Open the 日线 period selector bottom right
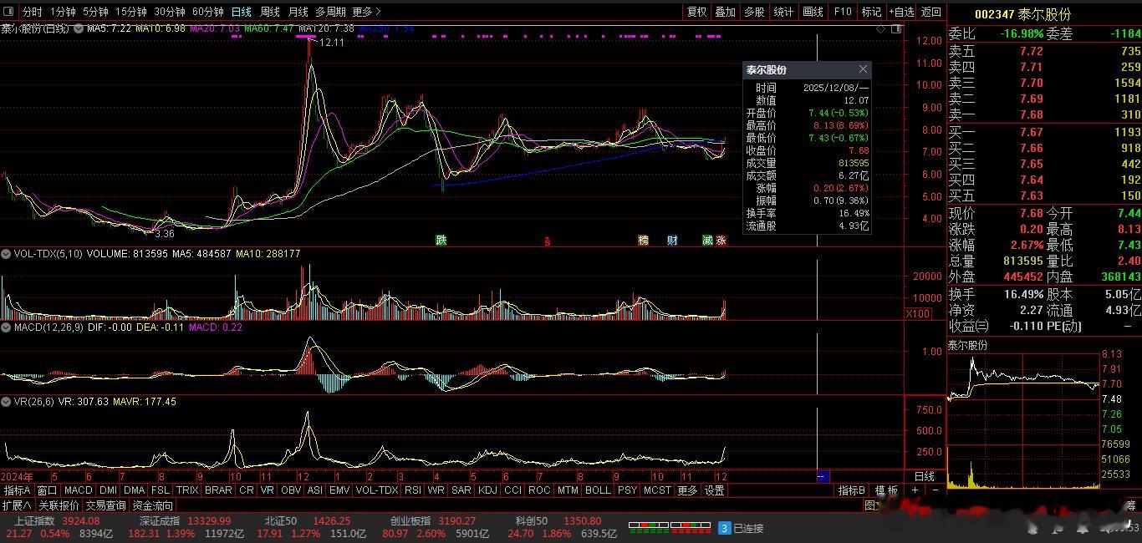Image resolution: width=1142 pixels, height=543 pixels. coord(925,476)
